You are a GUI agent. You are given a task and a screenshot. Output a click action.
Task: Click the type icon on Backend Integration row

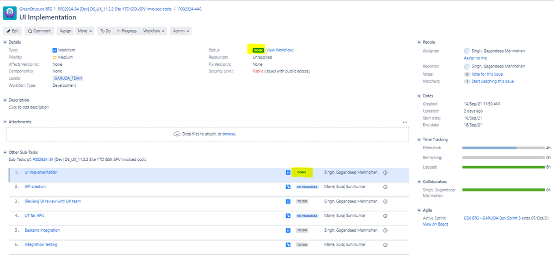(x=288, y=231)
